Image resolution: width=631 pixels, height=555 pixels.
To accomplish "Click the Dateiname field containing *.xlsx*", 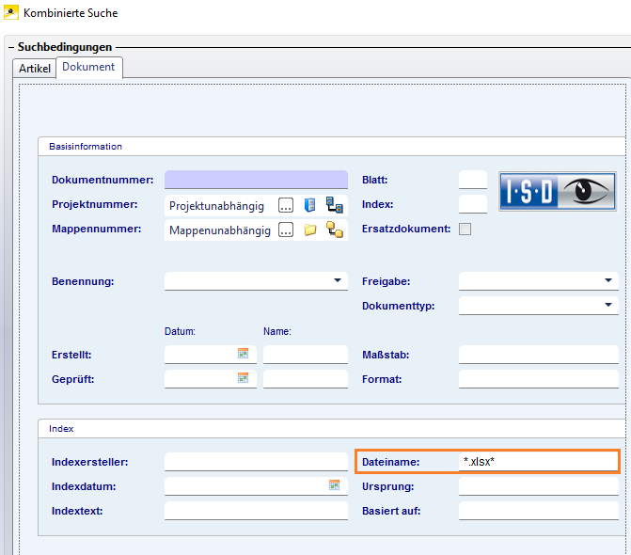I will [x=538, y=461].
